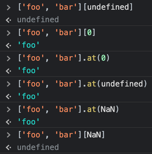Click the return arrow under the .at(0) line

tap(8, 71)
